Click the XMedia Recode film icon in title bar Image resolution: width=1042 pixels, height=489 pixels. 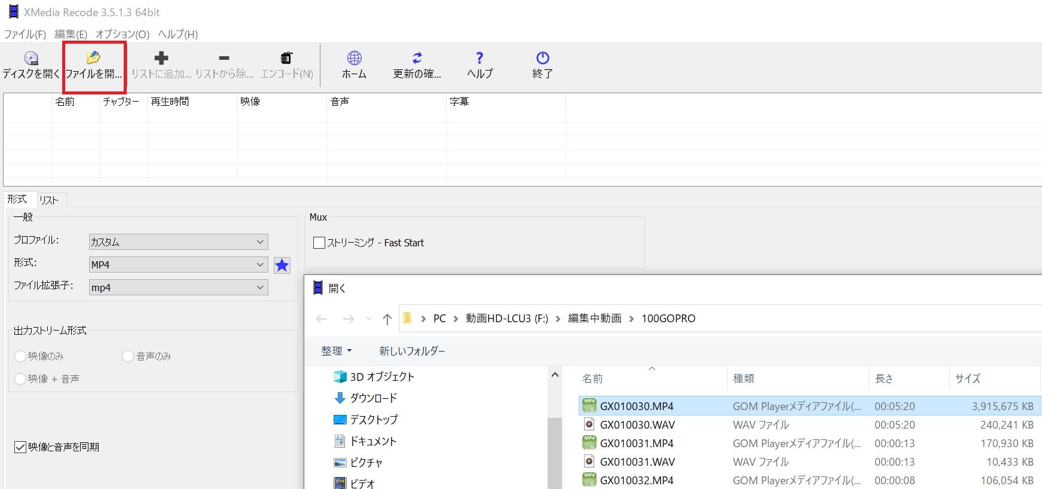[13, 11]
